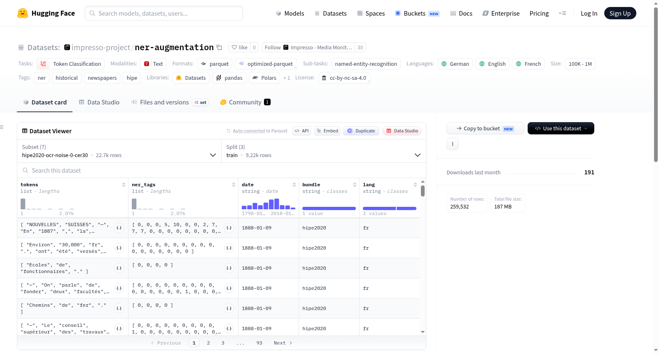Click the date distribution histogram

pos(269,204)
